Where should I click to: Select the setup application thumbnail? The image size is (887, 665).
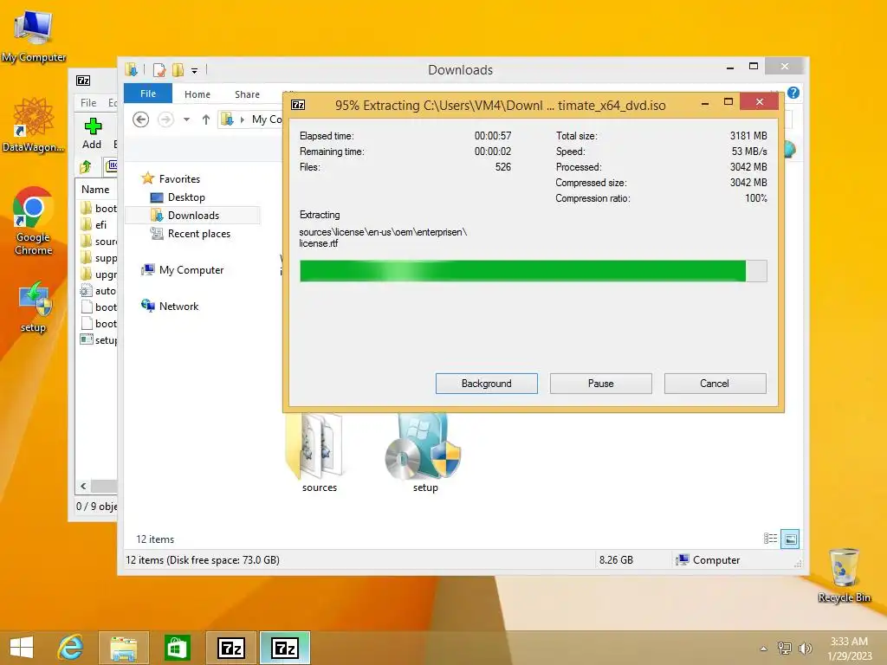(x=424, y=454)
